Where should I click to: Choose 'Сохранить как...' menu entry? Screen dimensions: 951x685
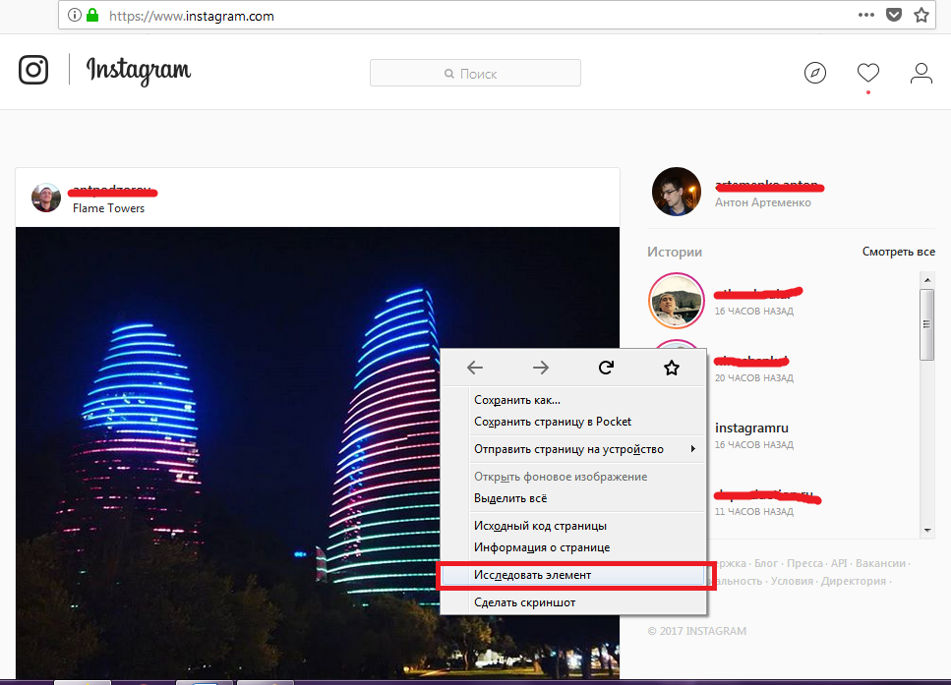[x=517, y=400]
